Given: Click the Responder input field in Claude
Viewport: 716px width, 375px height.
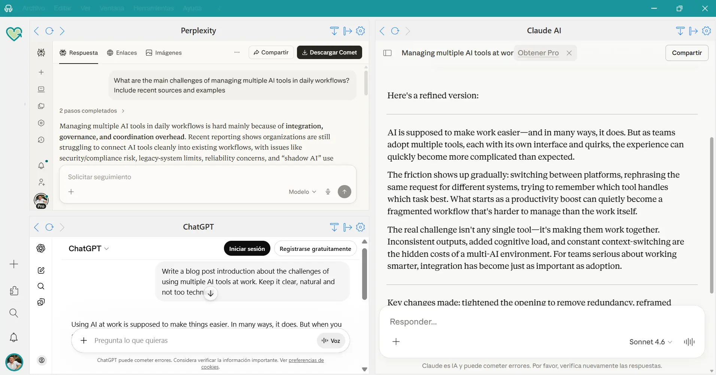Looking at the screenshot, I should pos(539,322).
